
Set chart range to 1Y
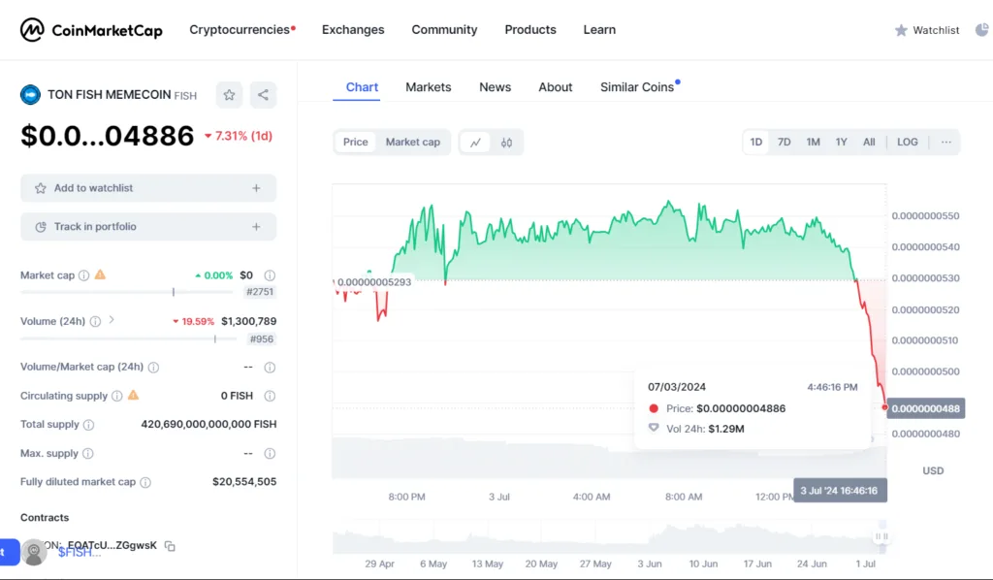tap(841, 142)
